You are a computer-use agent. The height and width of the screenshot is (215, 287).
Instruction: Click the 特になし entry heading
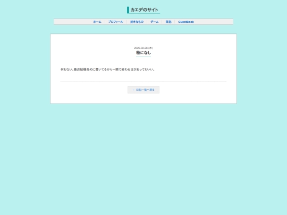point(143,53)
